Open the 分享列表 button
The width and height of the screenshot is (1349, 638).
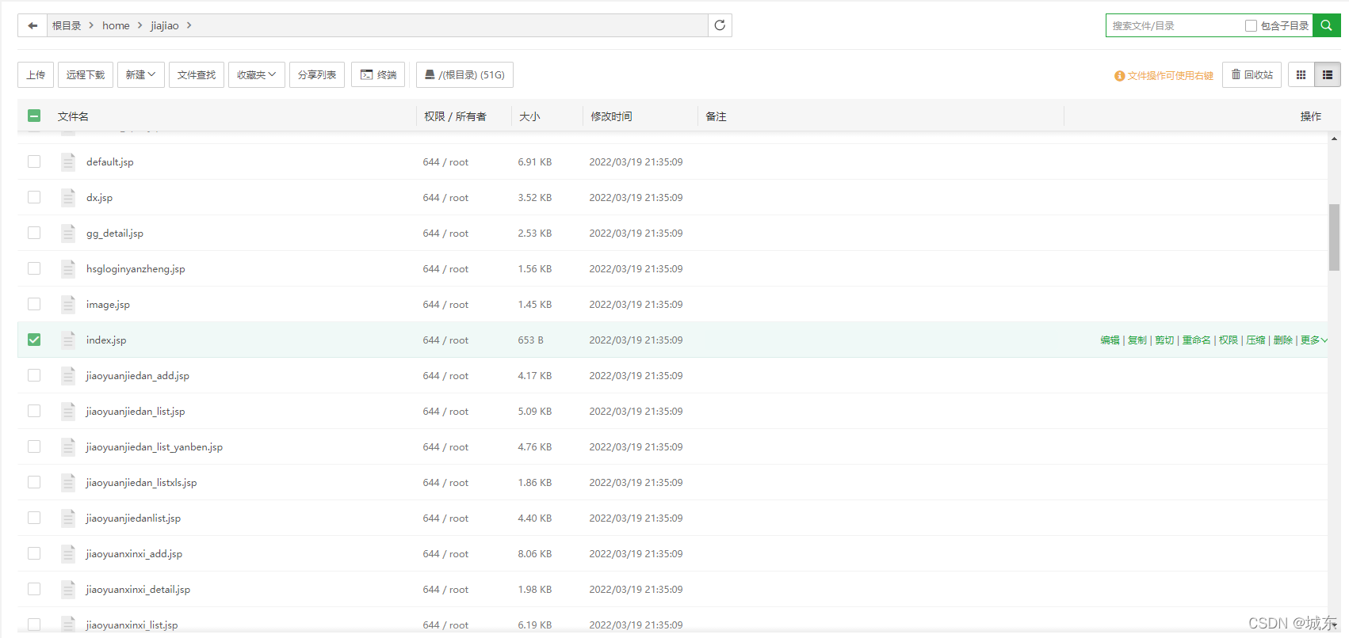[x=317, y=74]
